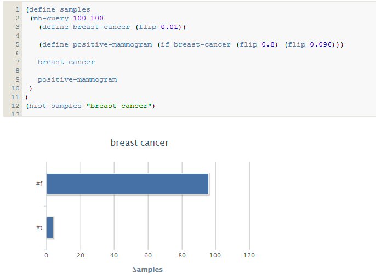Click the standalone positive-mammogram line
The width and height of the screenshot is (376, 275).
coord(77,79)
